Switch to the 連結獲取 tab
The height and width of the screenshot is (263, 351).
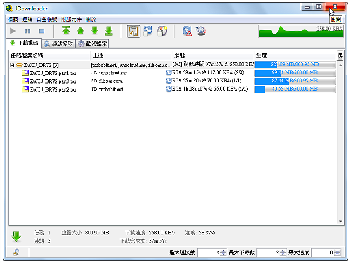[59, 44]
